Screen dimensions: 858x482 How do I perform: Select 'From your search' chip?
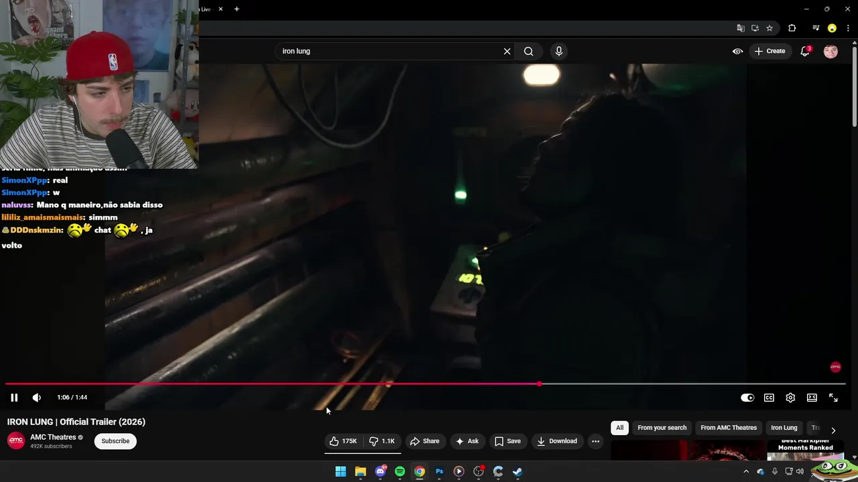pos(662,428)
